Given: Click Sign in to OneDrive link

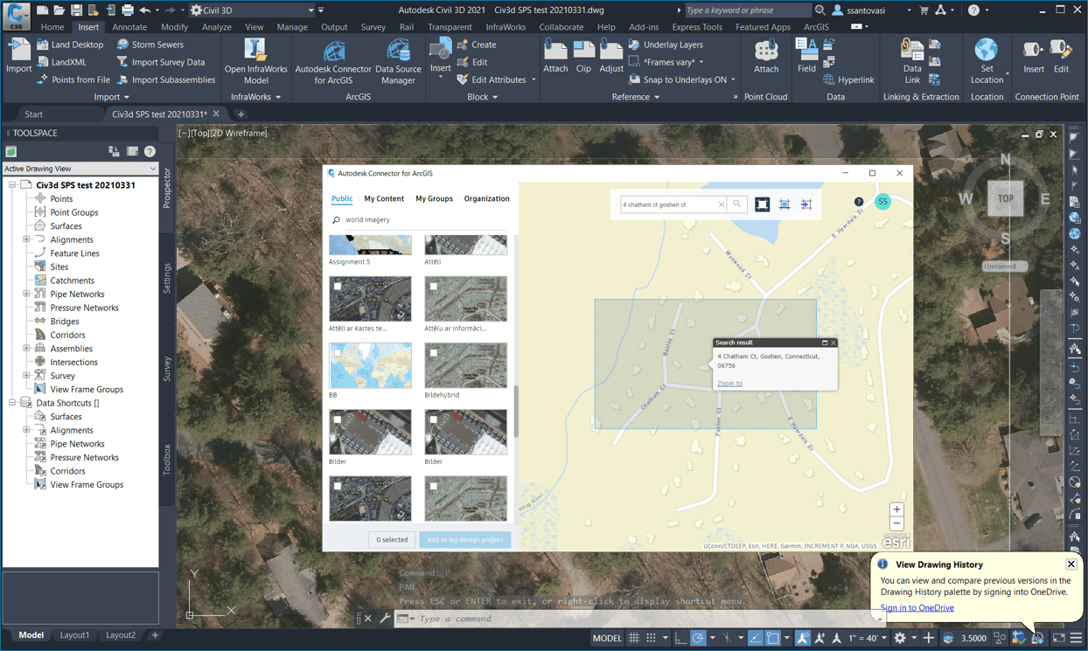Looking at the screenshot, I should pos(917,608).
